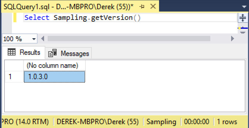Select the SQLQuery1.sql document tab
Image resolution: width=249 pixels, height=128 pixels.
coord(80,6)
